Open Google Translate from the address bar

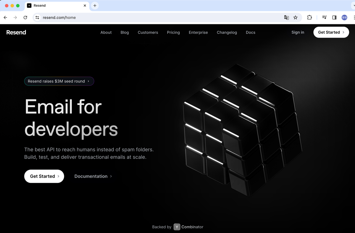tap(286, 17)
